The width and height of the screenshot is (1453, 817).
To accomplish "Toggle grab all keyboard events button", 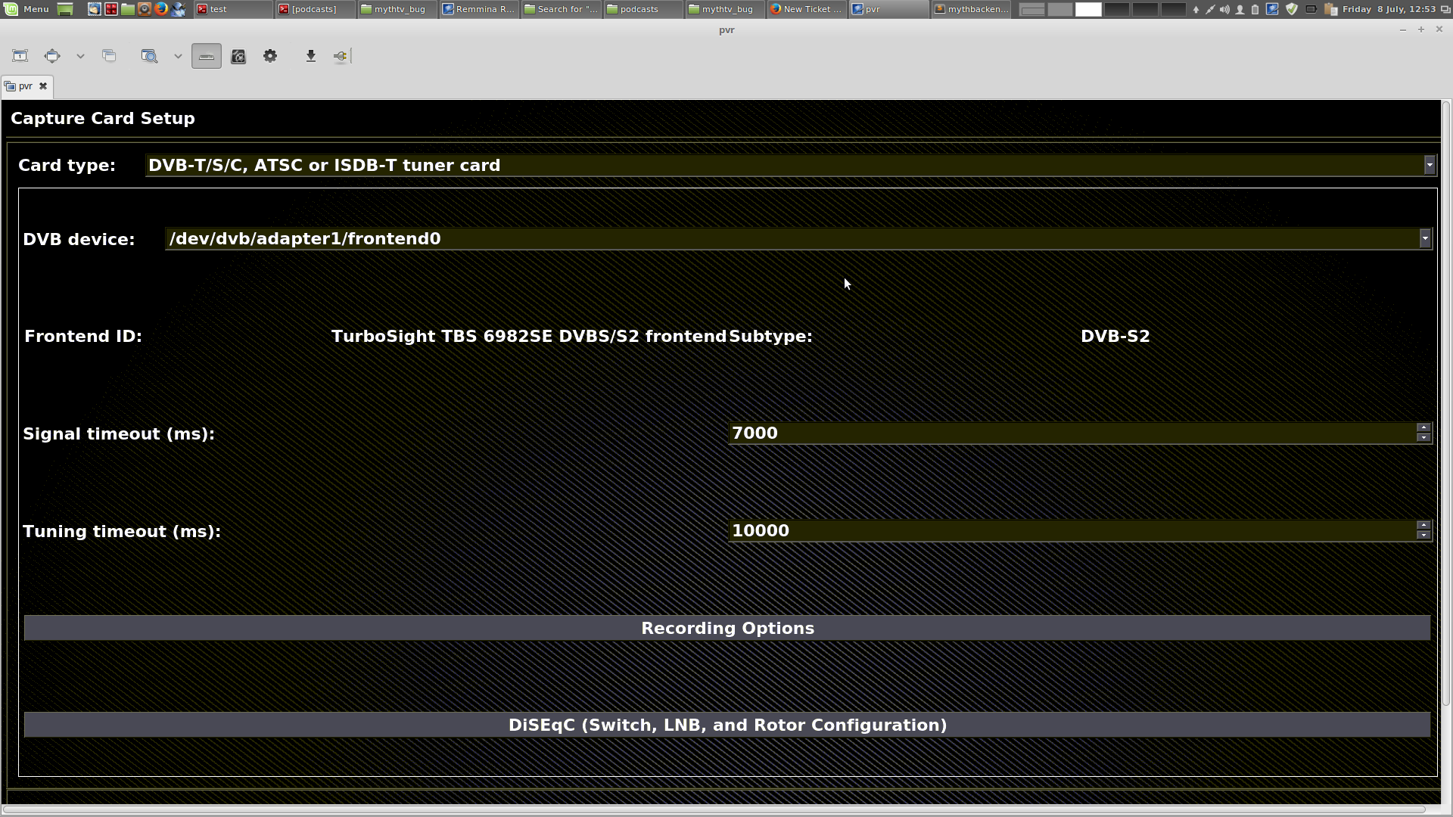I will (x=207, y=56).
